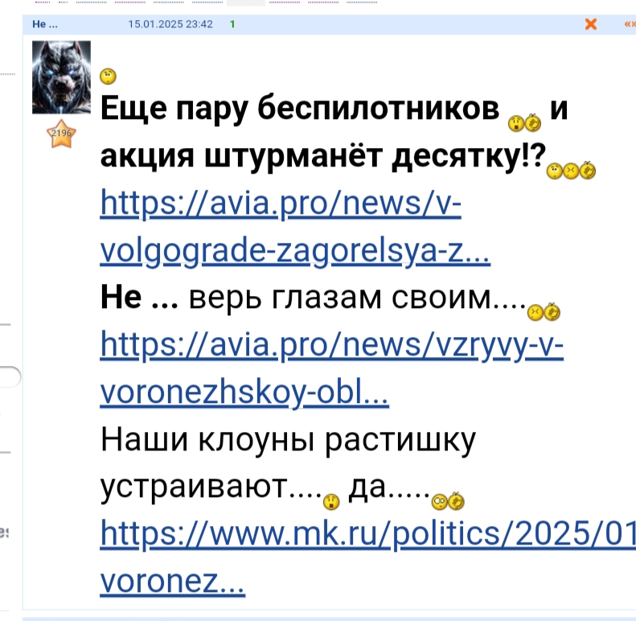Viewport: 636px width, 621px height.
Task: Click the bold "Не ..." mention in the post body
Action: coord(139,298)
